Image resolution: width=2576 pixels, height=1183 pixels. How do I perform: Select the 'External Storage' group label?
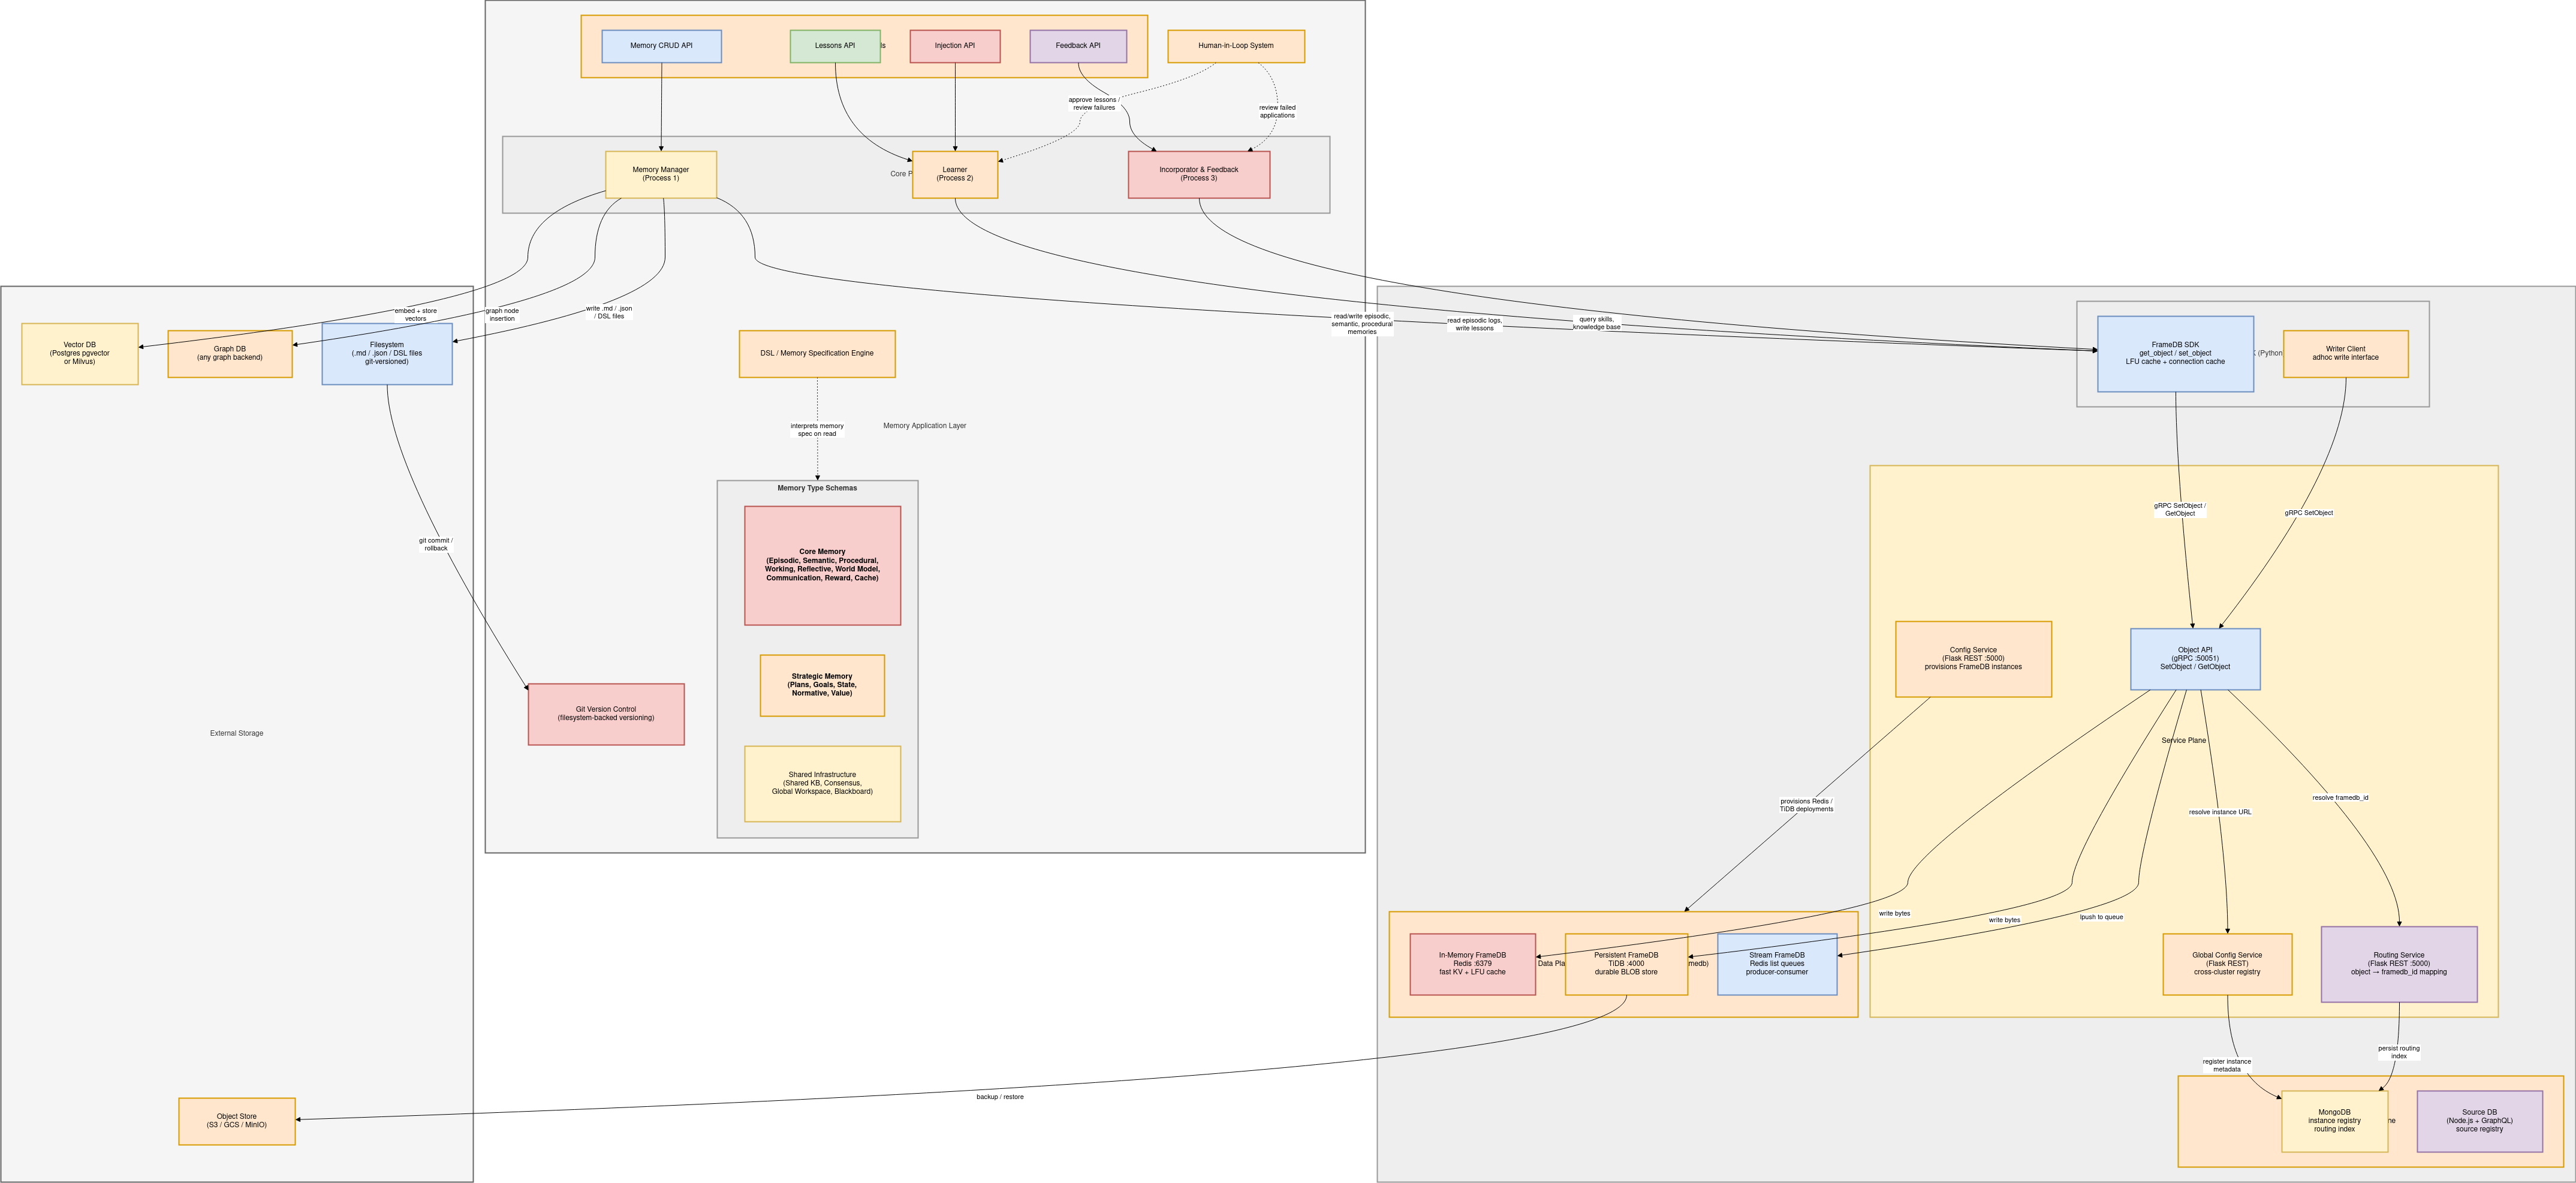coord(237,733)
